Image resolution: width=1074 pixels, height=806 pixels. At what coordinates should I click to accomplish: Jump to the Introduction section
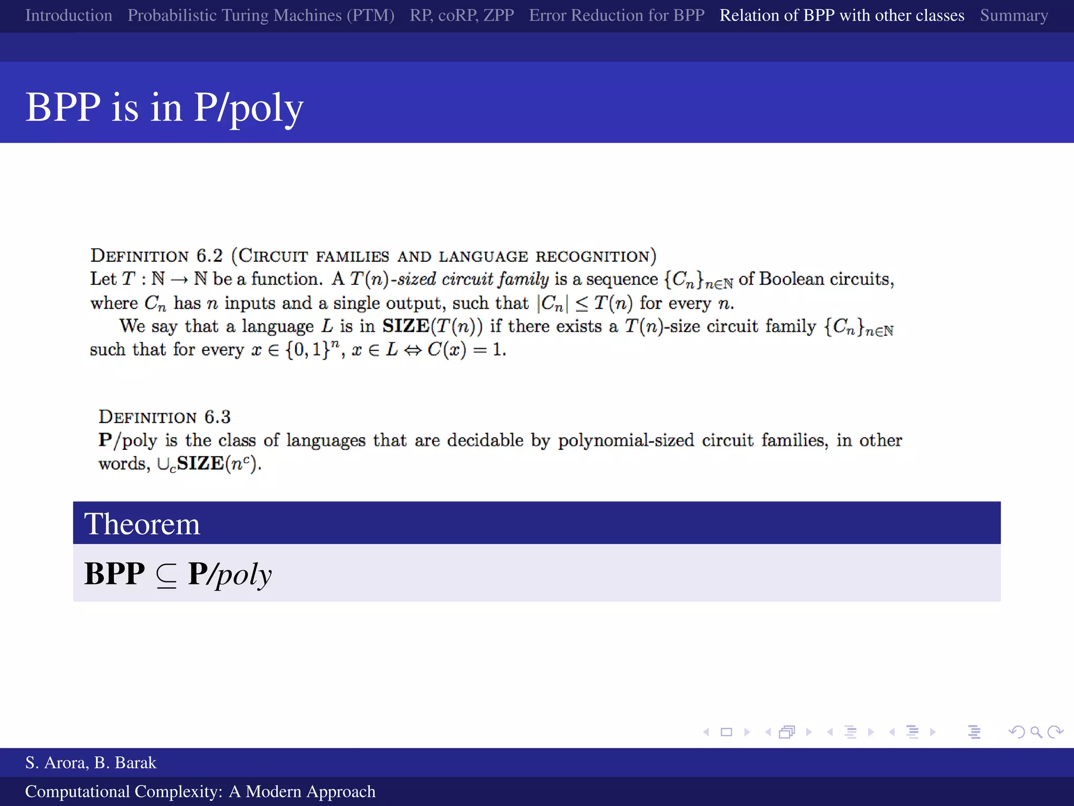coord(69,15)
